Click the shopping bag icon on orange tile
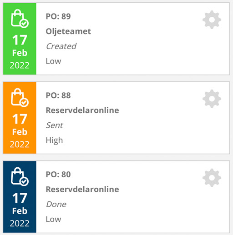 [20, 98]
